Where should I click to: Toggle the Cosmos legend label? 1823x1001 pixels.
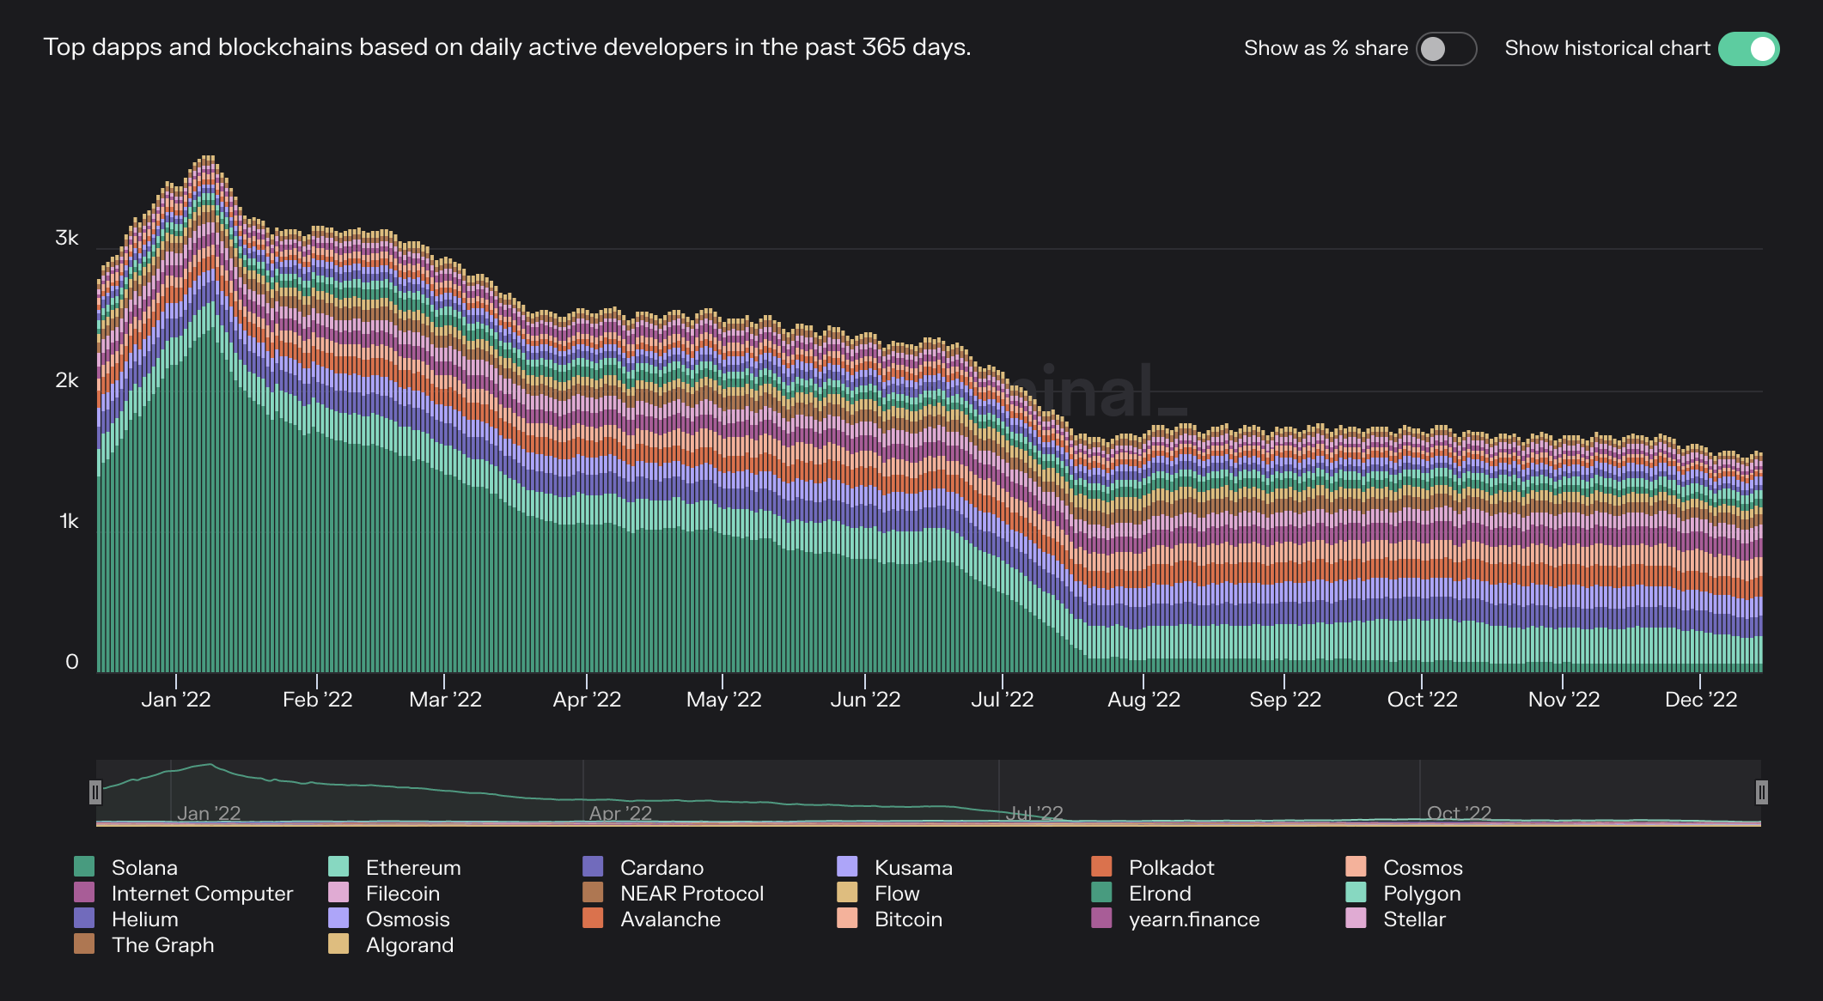1423,868
